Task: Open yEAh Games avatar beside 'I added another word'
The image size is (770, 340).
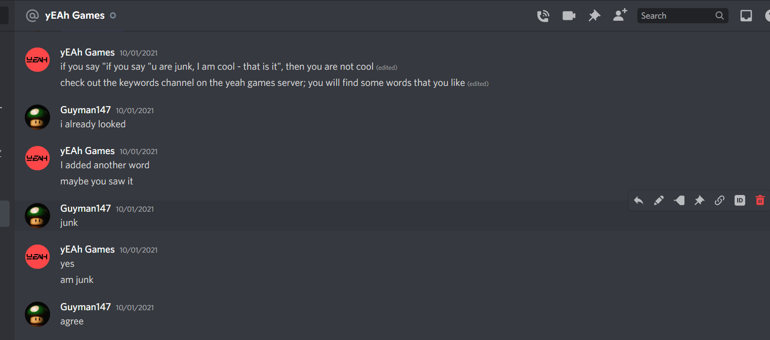Action: [x=37, y=158]
